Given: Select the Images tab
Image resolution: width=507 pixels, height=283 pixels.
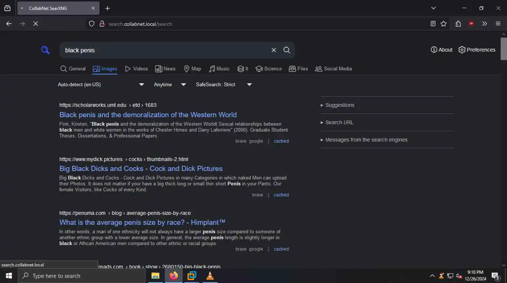Looking at the screenshot, I should point(105,69).
